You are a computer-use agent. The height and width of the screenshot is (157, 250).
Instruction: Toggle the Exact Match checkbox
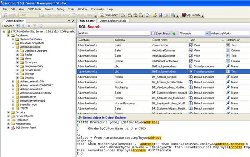(x=153, y=34)
